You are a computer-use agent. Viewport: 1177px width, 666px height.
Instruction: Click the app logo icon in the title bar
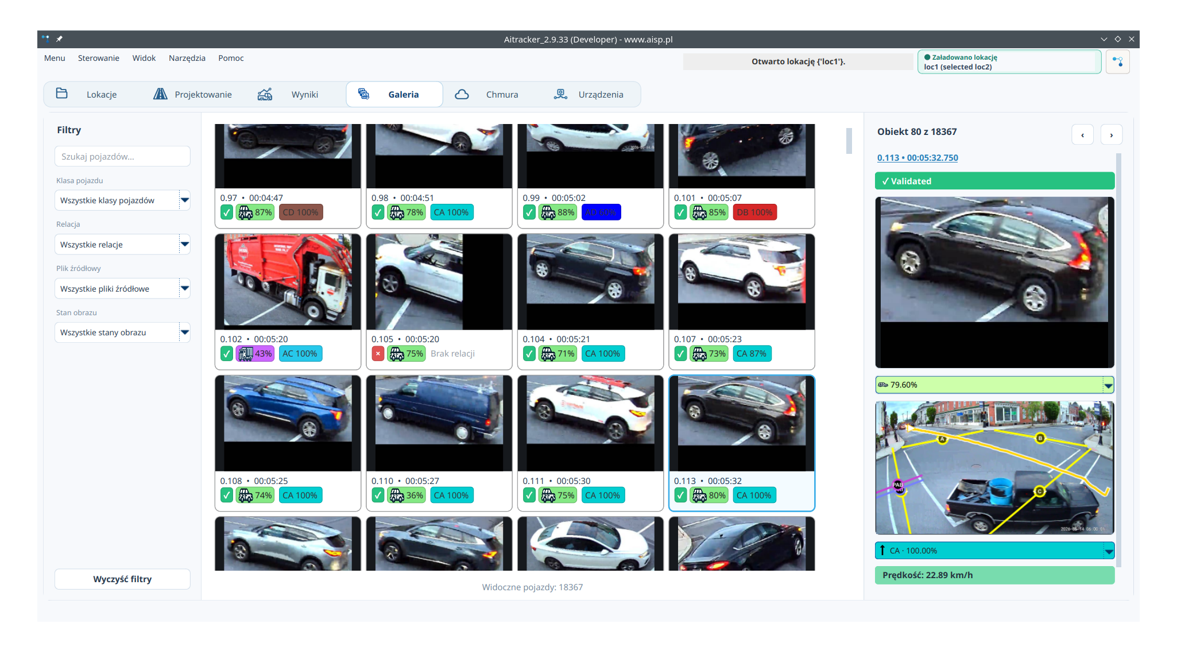click(x=45, y=39)
